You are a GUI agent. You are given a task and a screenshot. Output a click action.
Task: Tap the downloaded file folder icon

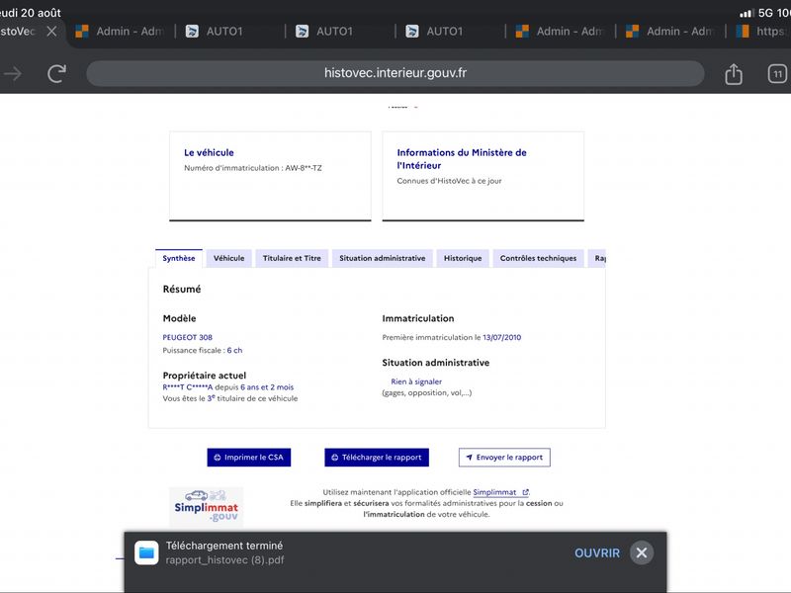(x=146, y=552)
